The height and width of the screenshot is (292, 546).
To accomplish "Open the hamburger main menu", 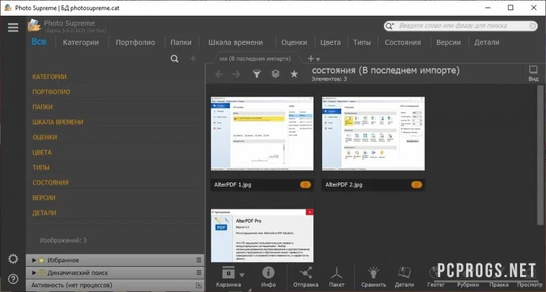I will click(13, 27).
